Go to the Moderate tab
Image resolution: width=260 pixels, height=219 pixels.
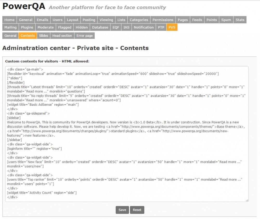pyautogui.click(x=45, y=27)
